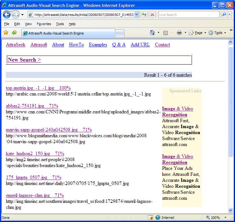Follow the Attrasoft navigation link
This screenshot has height=222, width=235.
[39, 45]
